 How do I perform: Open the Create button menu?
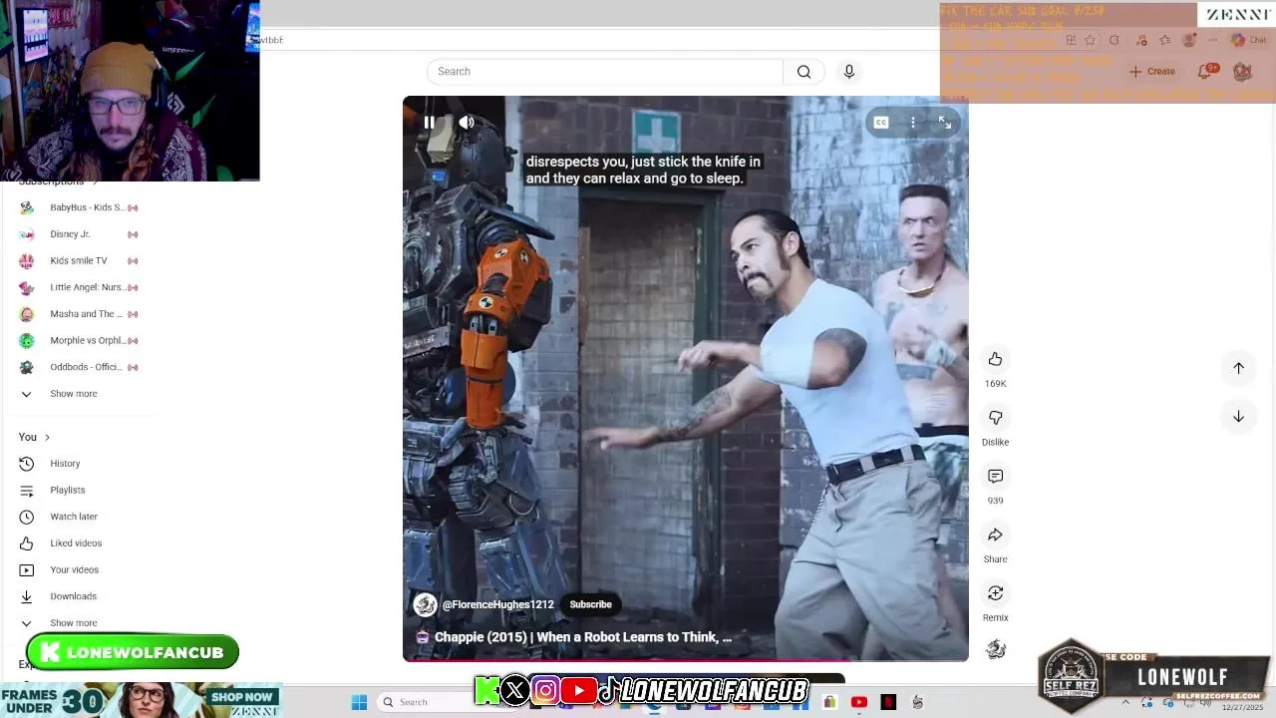(1152, 72)
